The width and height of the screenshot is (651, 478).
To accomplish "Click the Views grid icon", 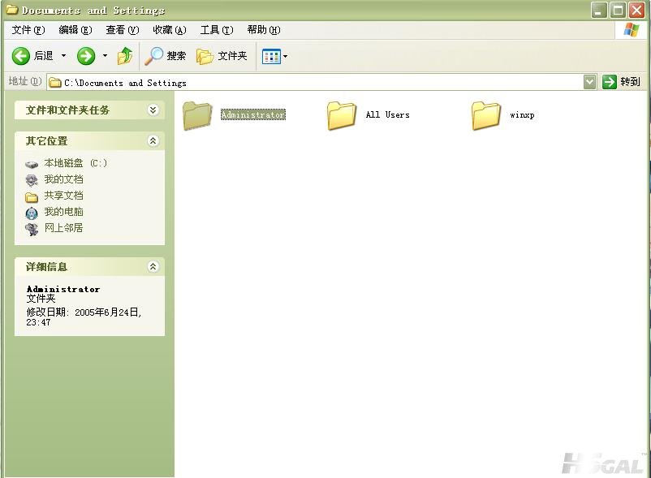I will click(271, 57).
